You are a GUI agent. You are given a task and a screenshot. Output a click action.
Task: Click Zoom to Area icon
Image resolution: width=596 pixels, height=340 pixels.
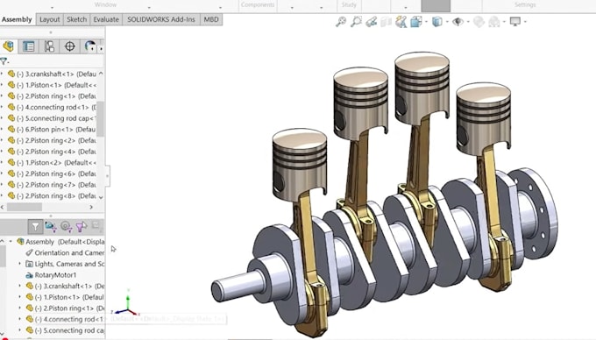[x=356, y=22]
